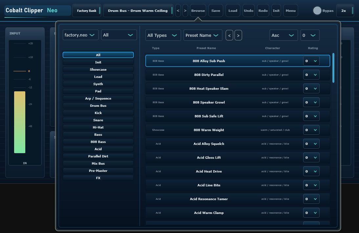Select the Synth category

point(98,84)
